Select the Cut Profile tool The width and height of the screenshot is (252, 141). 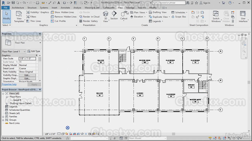[x=58, y=21]
